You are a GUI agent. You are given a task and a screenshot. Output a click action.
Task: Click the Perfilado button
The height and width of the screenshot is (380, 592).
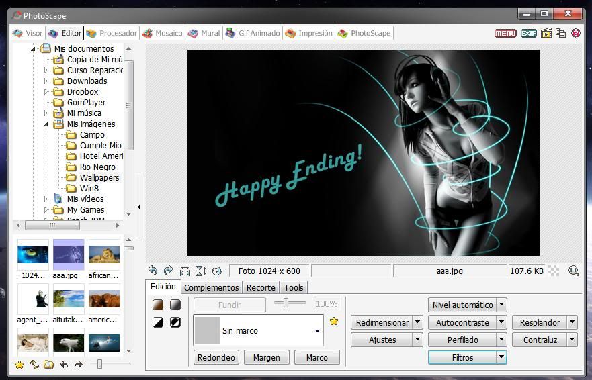[462, 340]
